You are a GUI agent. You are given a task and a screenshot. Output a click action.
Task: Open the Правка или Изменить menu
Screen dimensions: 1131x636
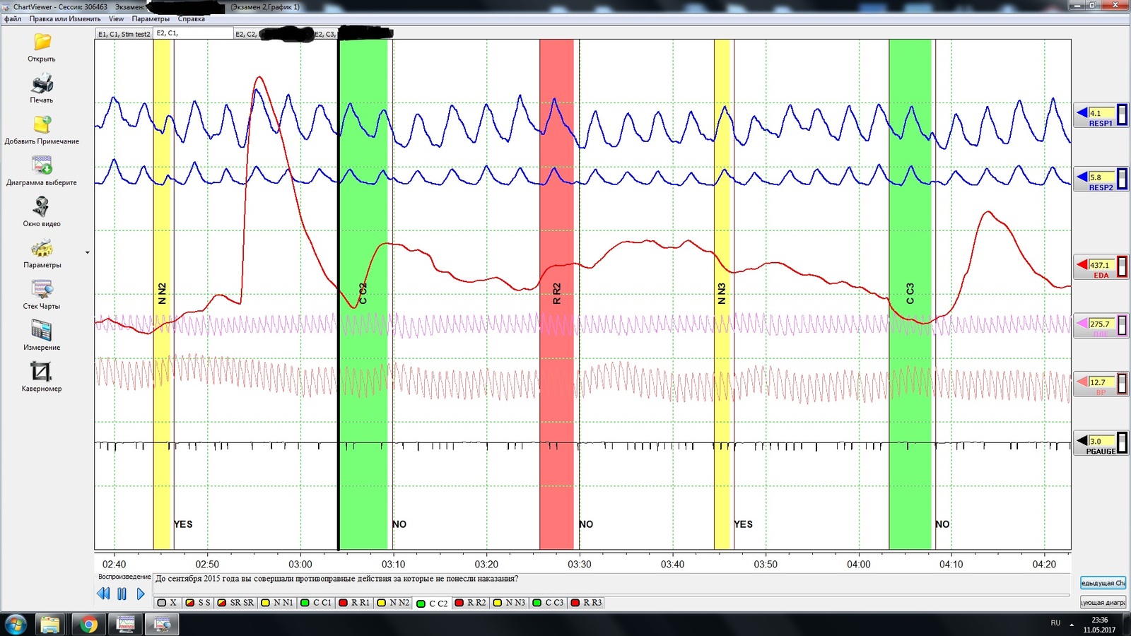coord(65,19)
